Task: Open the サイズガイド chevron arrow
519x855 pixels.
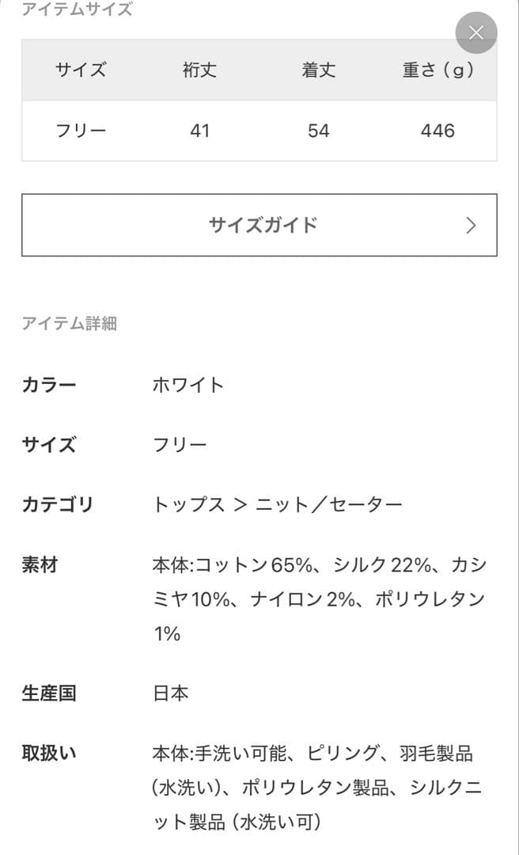Action: point(471,224)
